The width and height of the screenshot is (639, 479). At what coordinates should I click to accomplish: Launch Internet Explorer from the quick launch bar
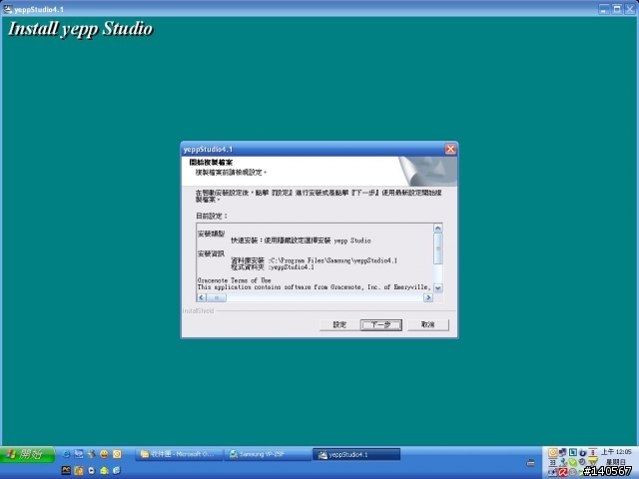[66, 454]
